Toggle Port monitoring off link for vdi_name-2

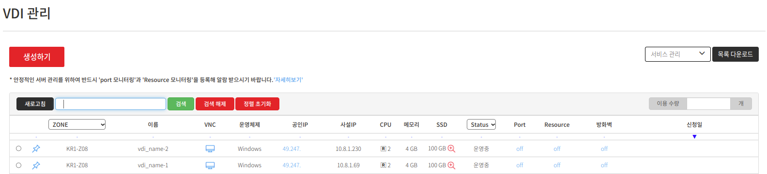pyautogui.click(x=520, y=149)
